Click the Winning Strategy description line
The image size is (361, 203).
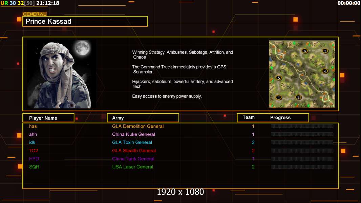pyautogui.click(x=183, y=55)
